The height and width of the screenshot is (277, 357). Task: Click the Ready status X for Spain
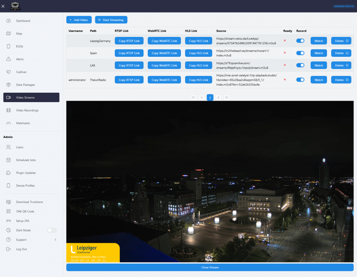tap(284, 53)
